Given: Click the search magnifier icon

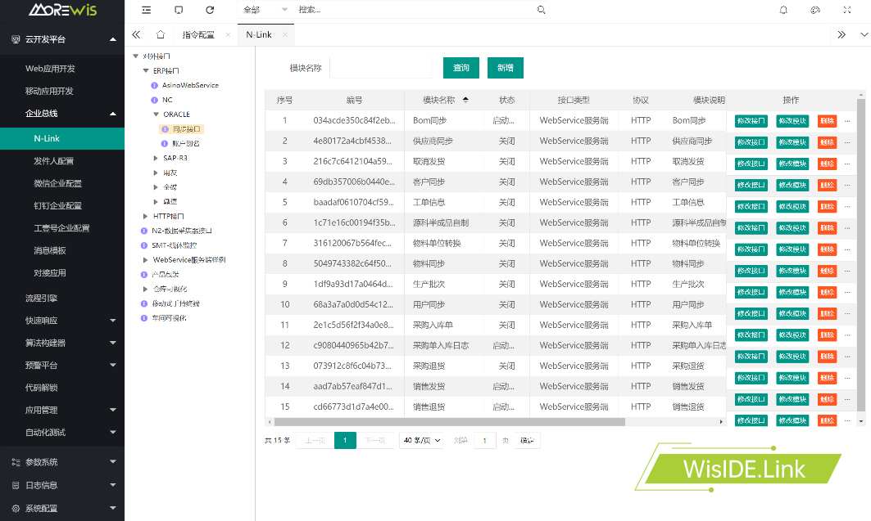Looking at the screenshot, I should (x=541, y=10).
